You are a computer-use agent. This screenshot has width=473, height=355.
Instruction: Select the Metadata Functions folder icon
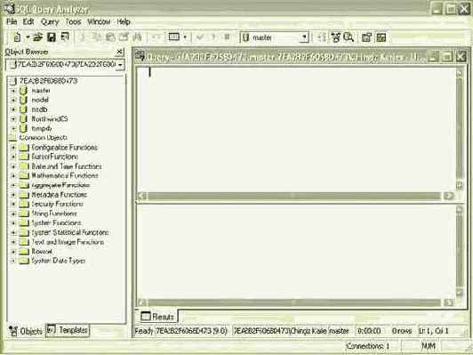24,195
